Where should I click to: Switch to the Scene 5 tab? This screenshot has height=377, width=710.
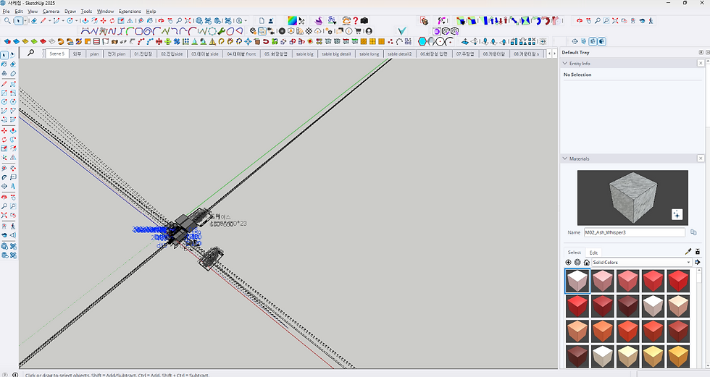(57, 54)
